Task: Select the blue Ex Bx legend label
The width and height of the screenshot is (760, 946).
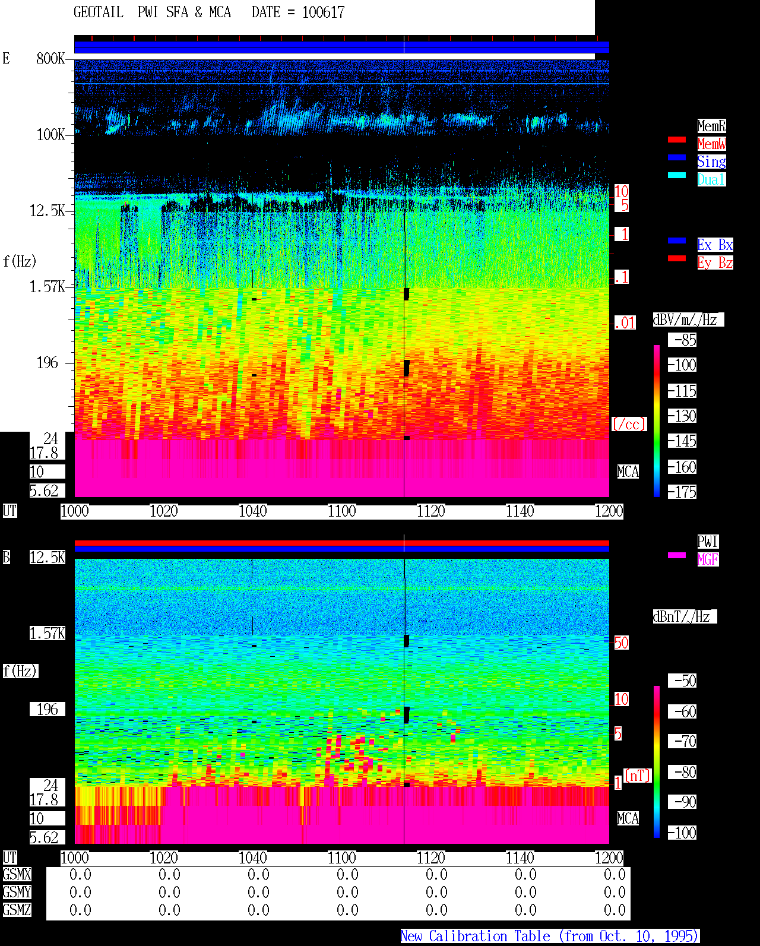Action: pos(715,245)
